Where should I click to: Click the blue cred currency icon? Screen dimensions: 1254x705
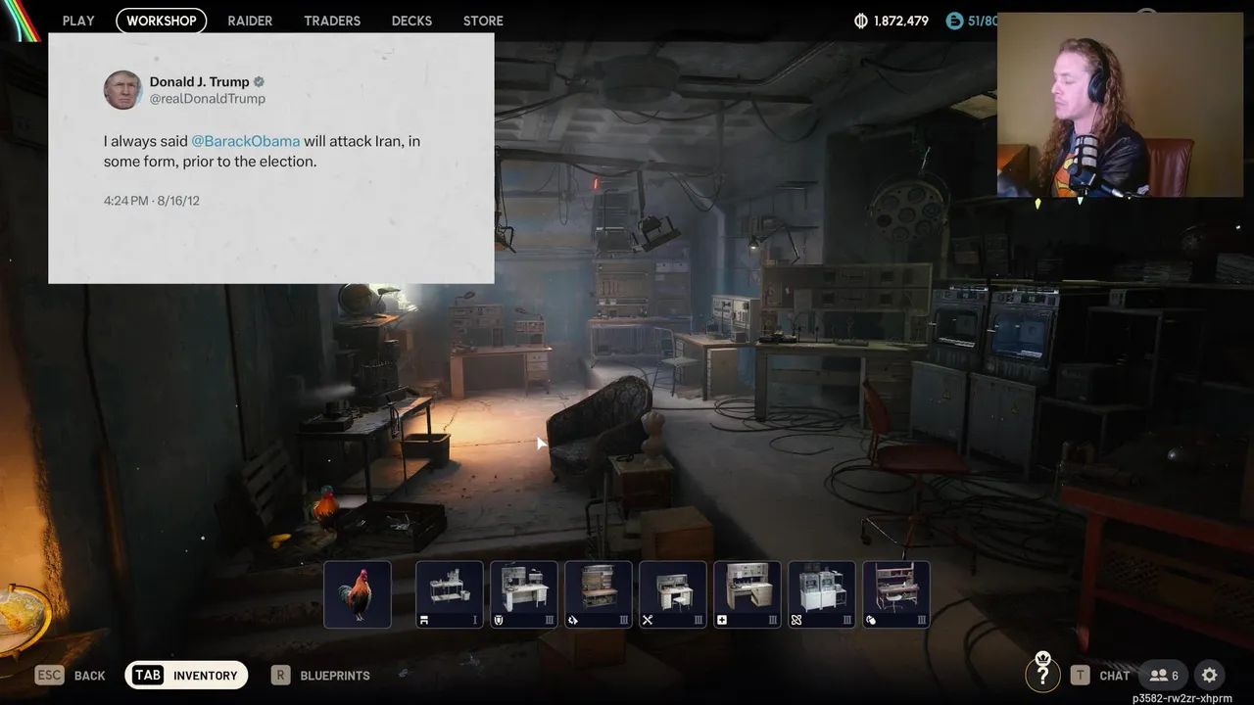(954, 21)
